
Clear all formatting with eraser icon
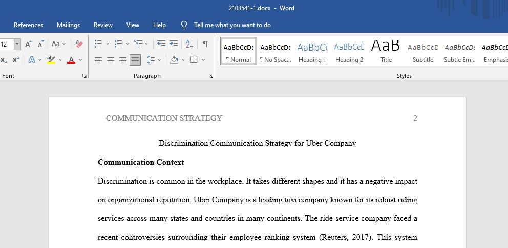pos(79,44)
